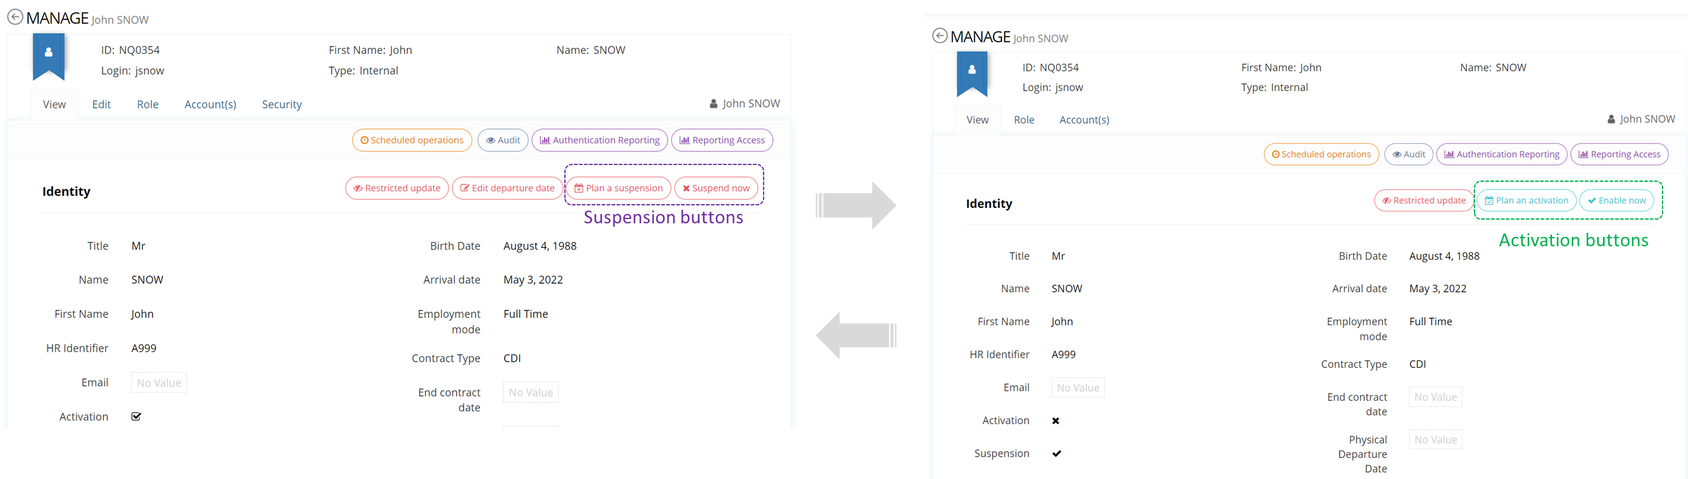The width and height of the screenshot is (1688, 479).
Task: Click the John SNOW user icon in the left panel
Action: [713, 104]
